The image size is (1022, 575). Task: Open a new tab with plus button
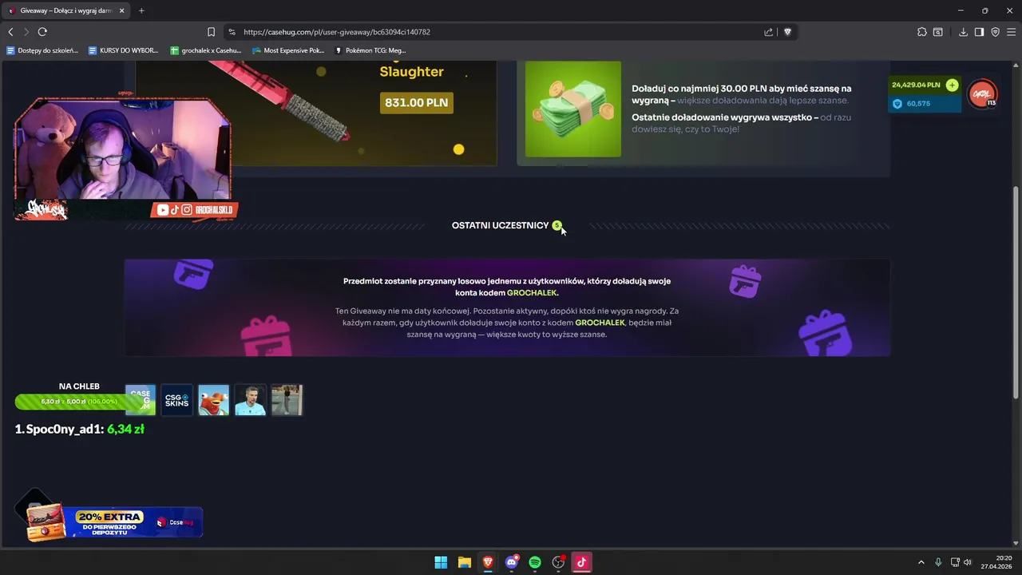coord(141,10)
